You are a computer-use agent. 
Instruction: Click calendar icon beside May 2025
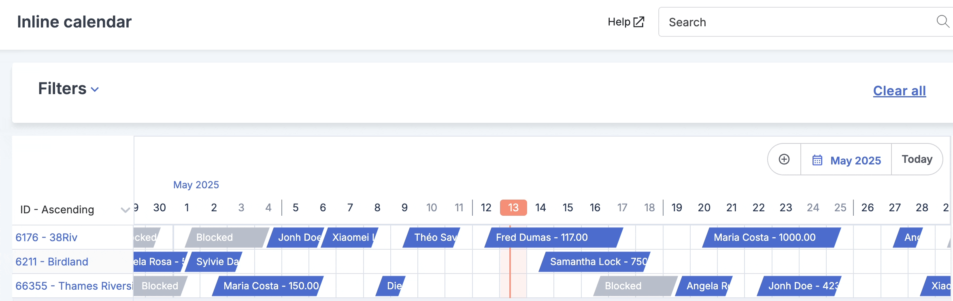pos(817,160)
